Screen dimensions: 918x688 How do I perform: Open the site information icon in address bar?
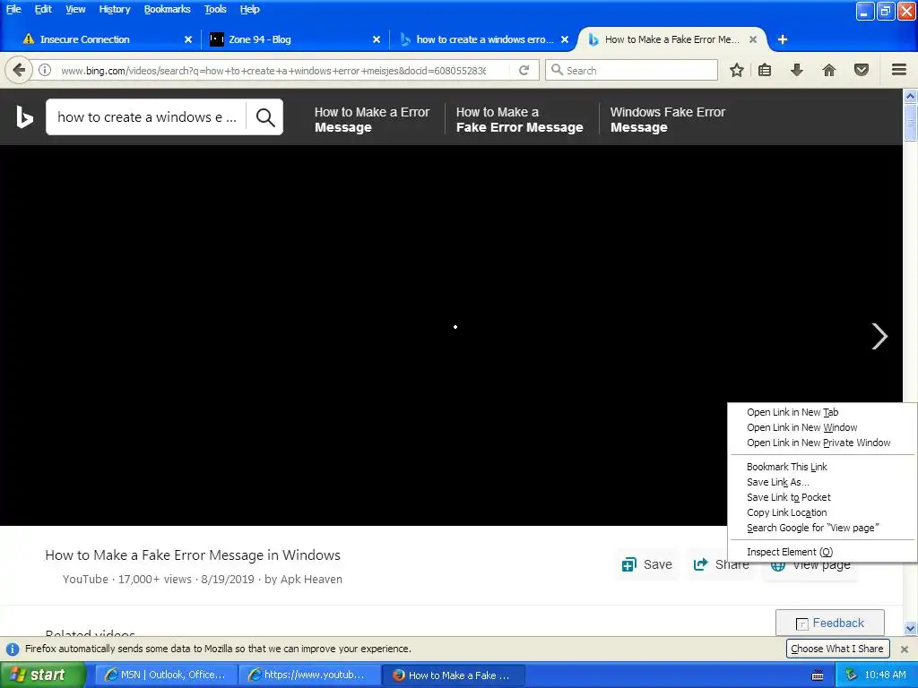tap(45, 70)
